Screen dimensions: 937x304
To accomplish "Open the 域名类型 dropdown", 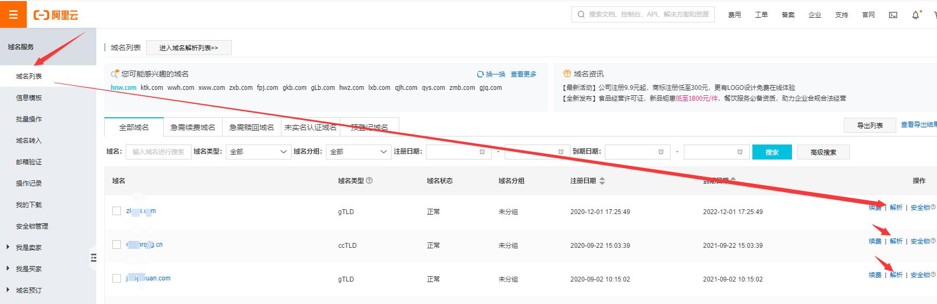I will [258, 152].
